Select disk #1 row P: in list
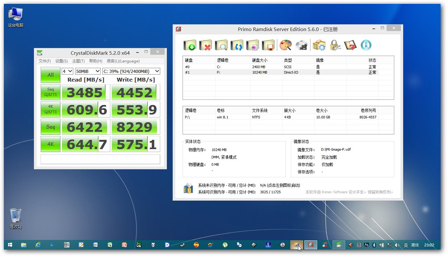The image size is (447, 256). coord(280,72)
